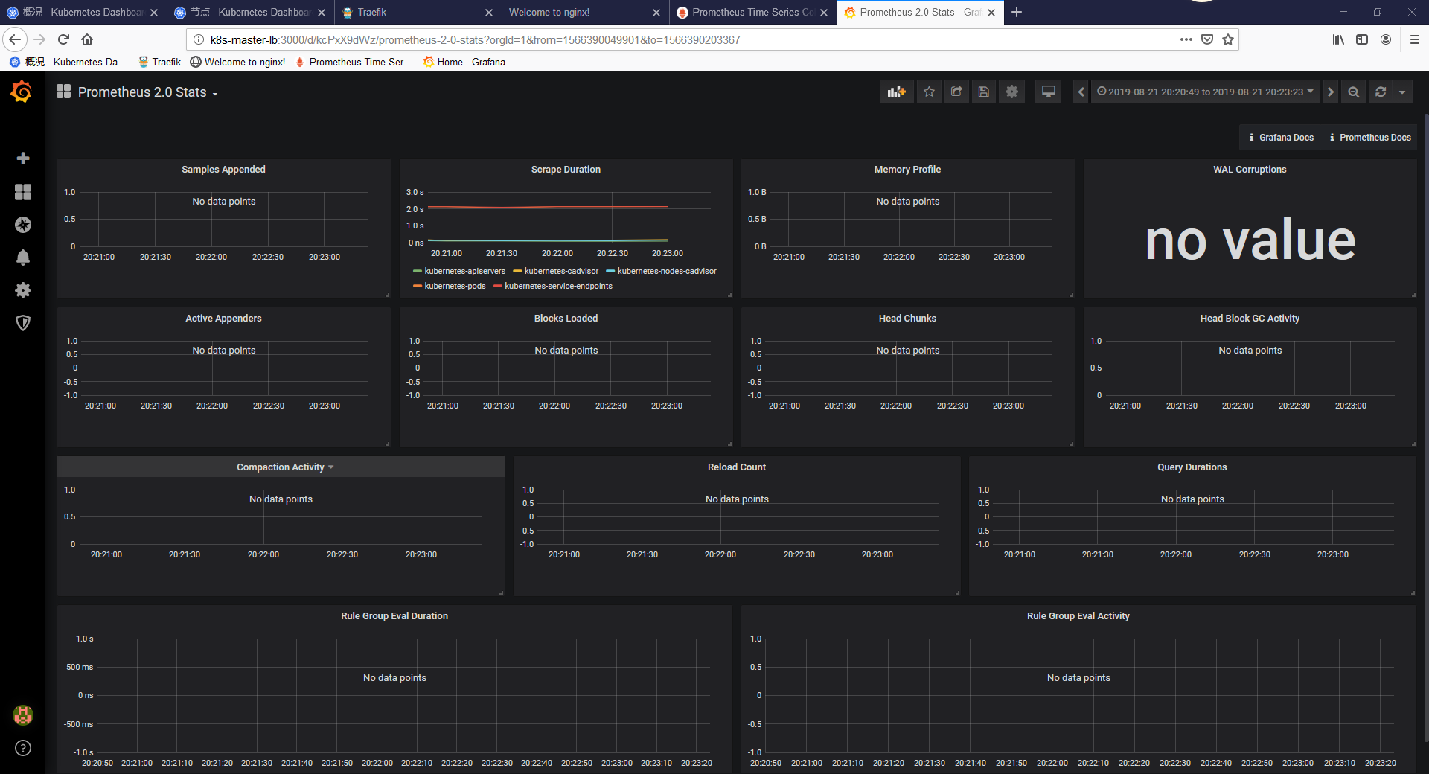
Task: Open the Samples Appended panel title menu
Action: click(x=223, y=170)
